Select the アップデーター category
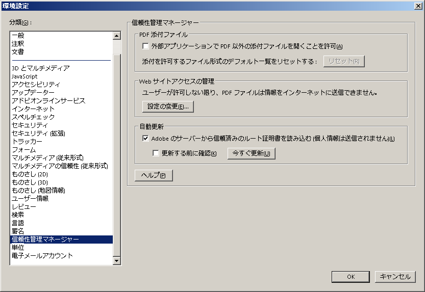425x292 pixels. 62,93
